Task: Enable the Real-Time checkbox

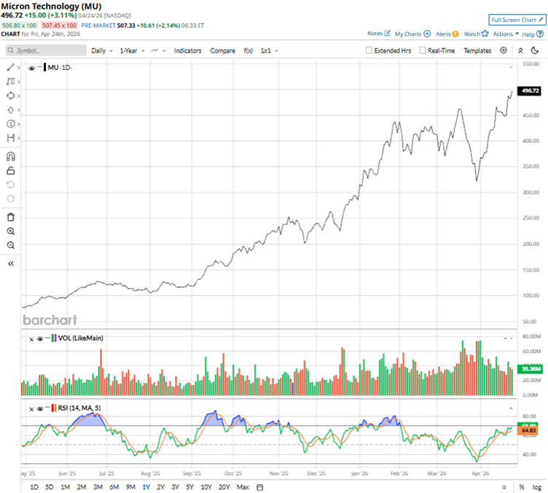Action: 423,50
